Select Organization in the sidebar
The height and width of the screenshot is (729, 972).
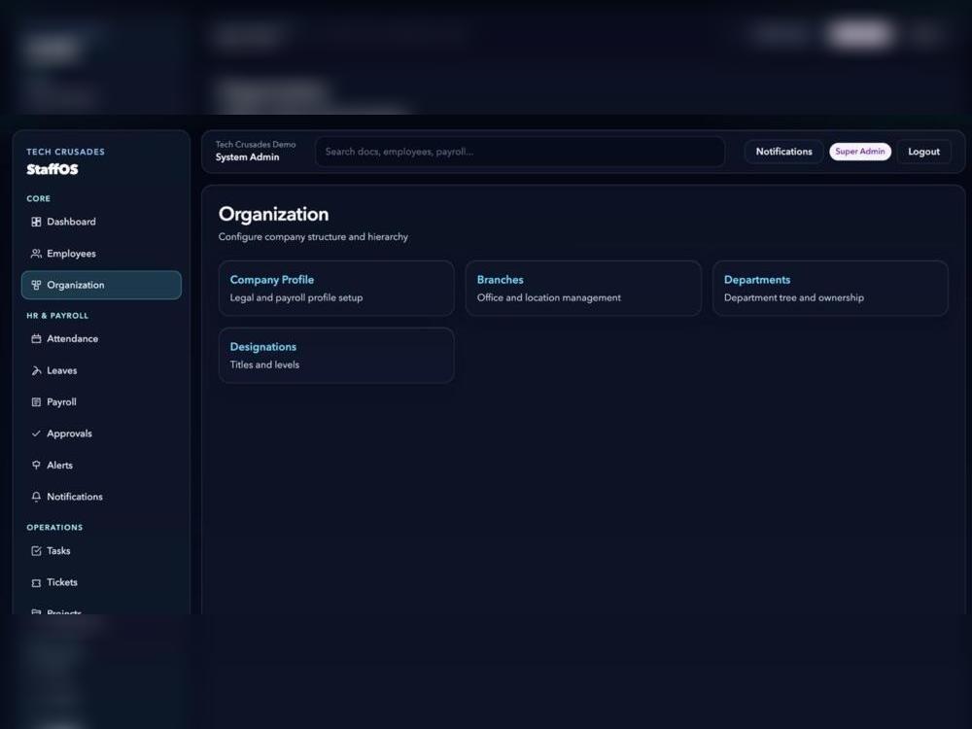101,285
